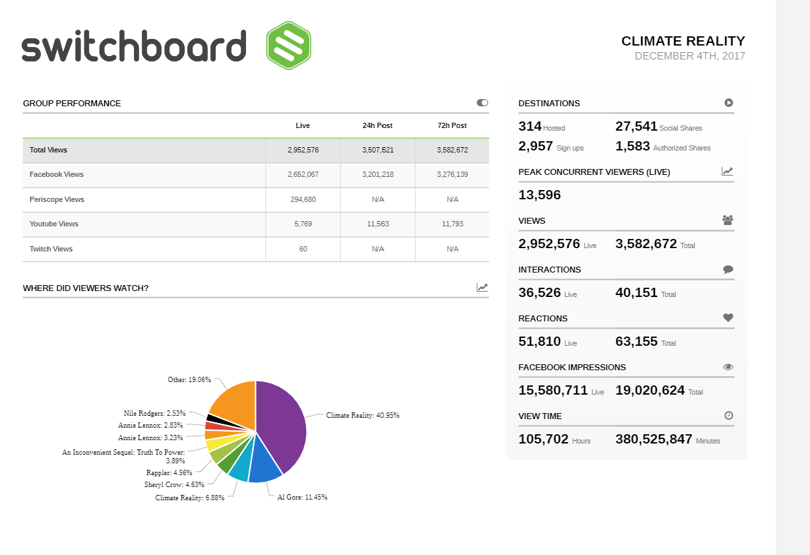Click the purple Climate Reality pie slice
The width and height of the screenshot is (810, 555).
[x=285, y=426]
